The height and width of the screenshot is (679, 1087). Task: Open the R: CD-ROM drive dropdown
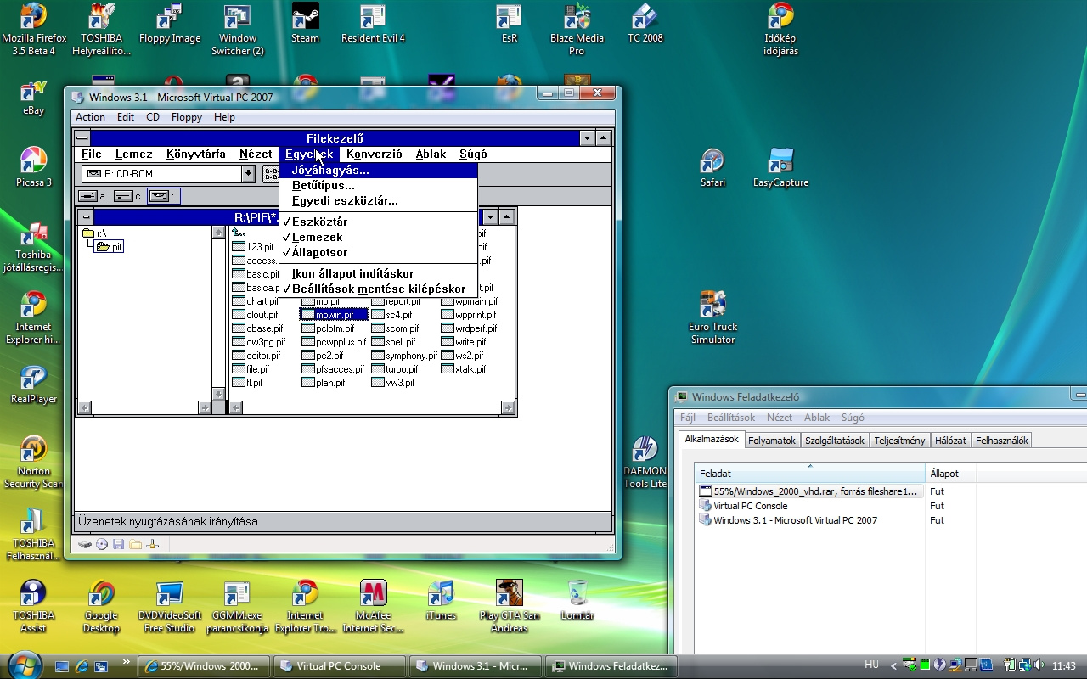(248, 174)
